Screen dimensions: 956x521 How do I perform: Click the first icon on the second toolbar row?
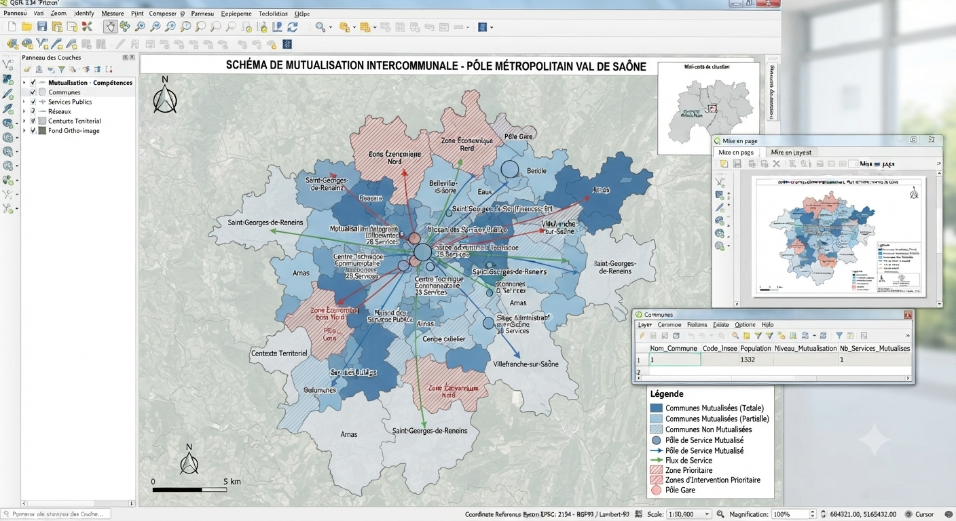(x=12, y=44)
